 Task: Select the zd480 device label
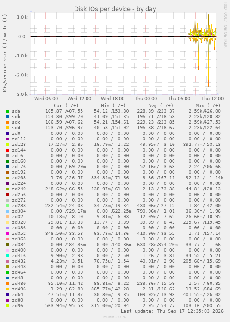19,284
